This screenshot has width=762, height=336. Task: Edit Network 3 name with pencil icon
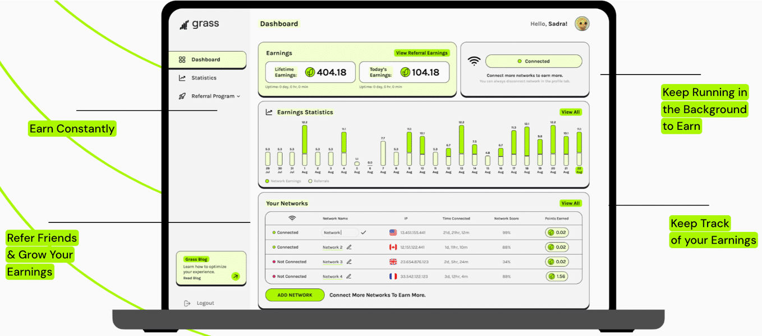pyautogui.click(x=349, y=262)
